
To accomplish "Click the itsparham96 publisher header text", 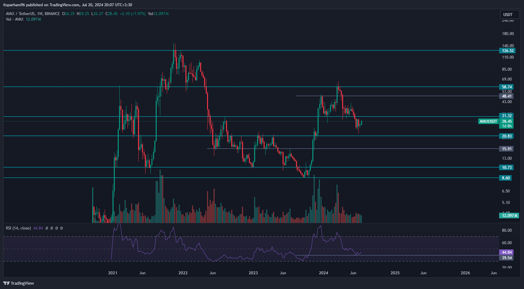I will coord(14,5).
